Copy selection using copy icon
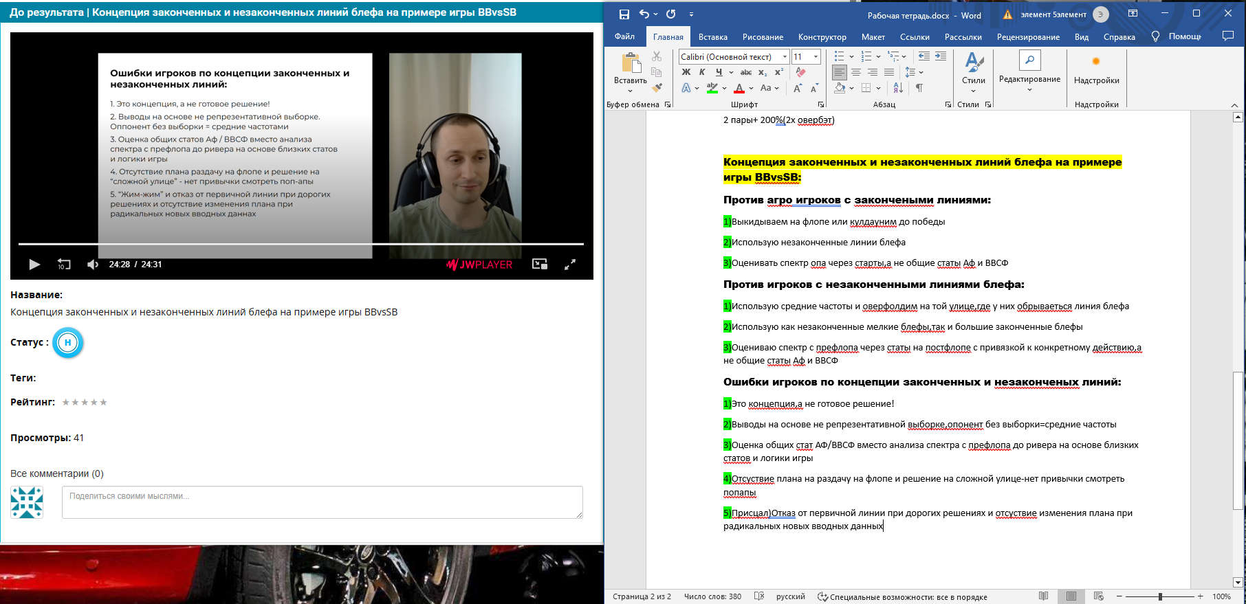This screenshot has height=604, width=1246. pyautogui.click(x=657, y=72)
